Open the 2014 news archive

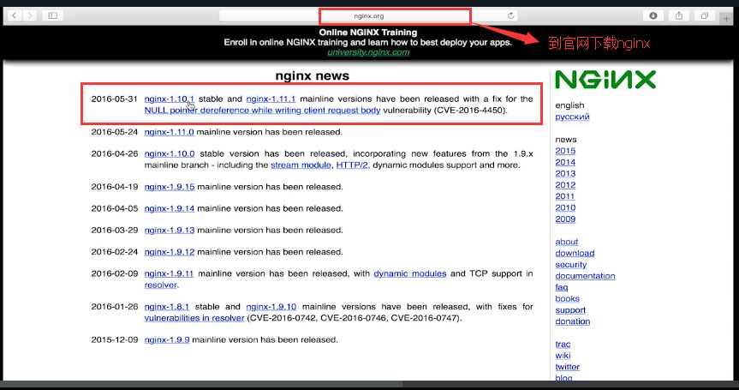tap(565, 162)
